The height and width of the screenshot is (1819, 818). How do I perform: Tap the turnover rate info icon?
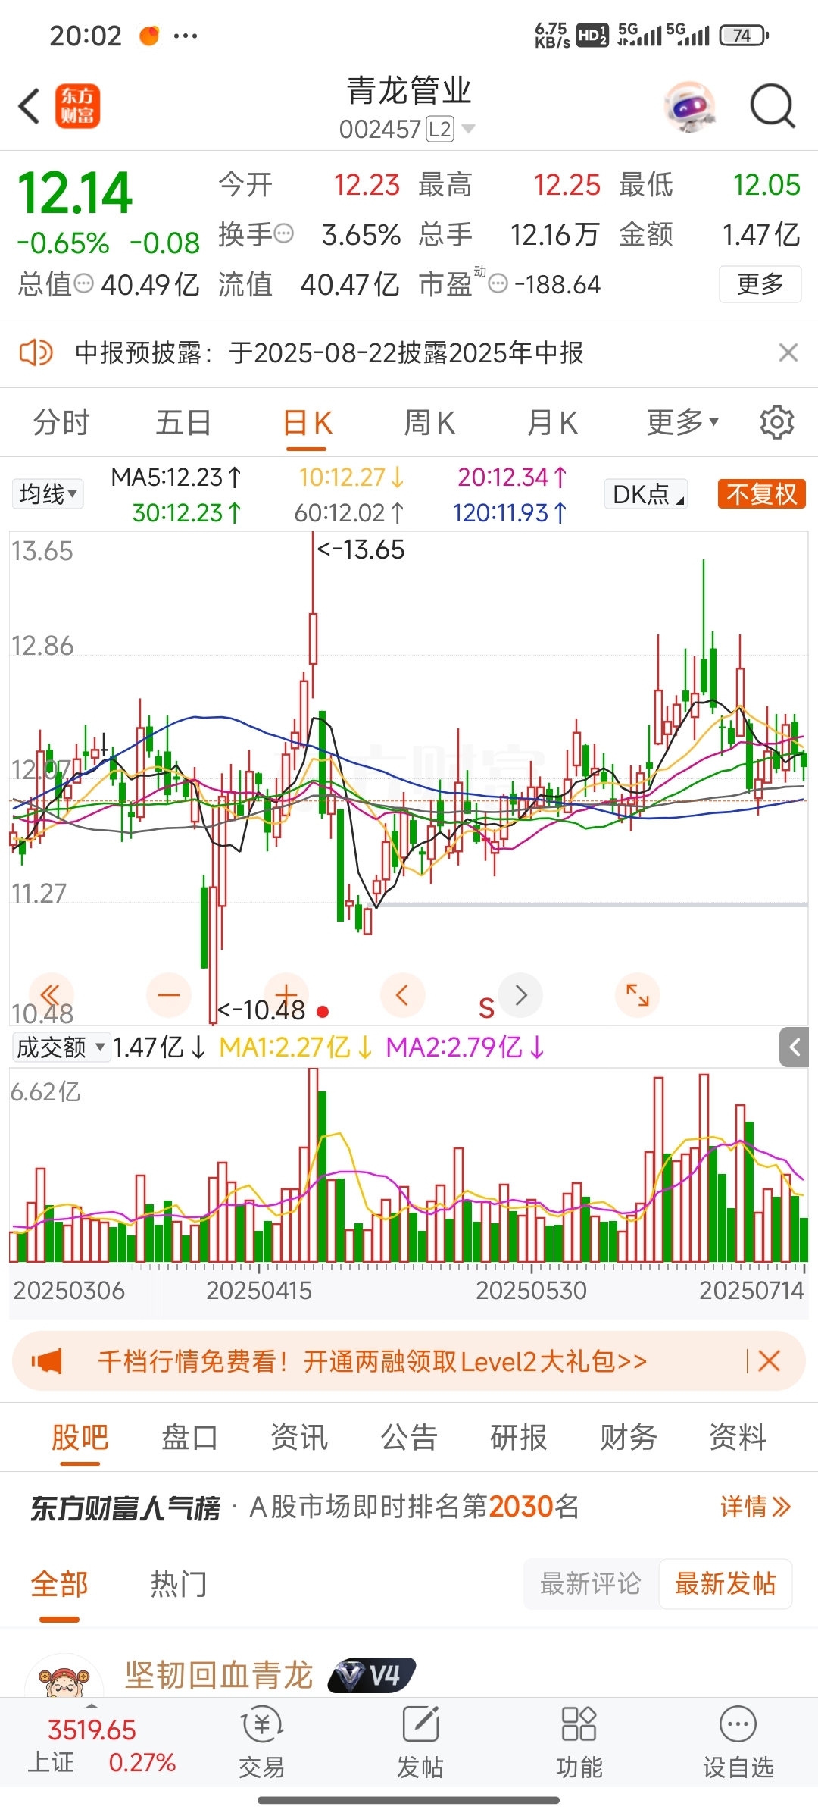pos(284,233)
